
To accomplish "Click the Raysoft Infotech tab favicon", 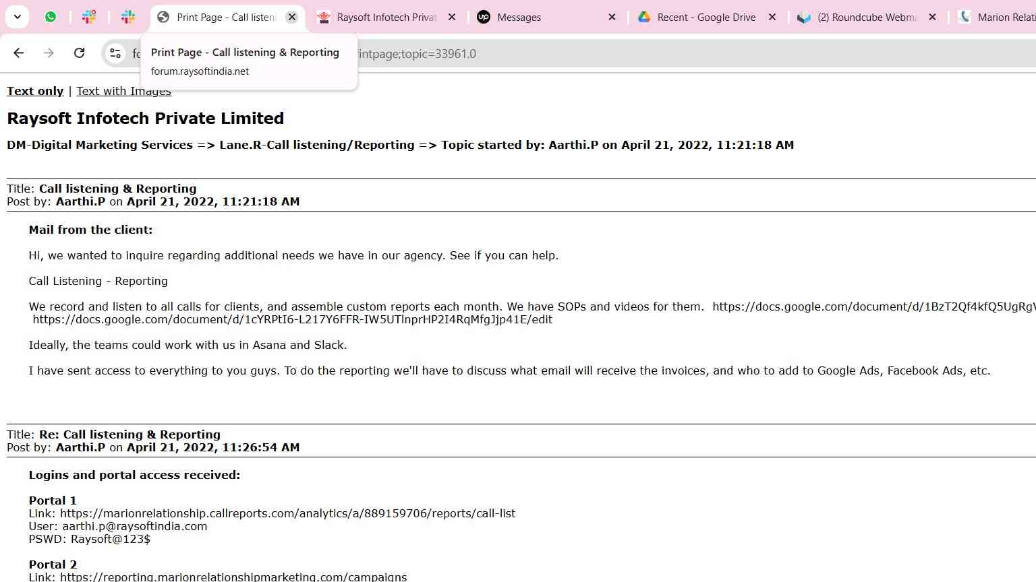I will pyautogui.click(x=324, y=17).
